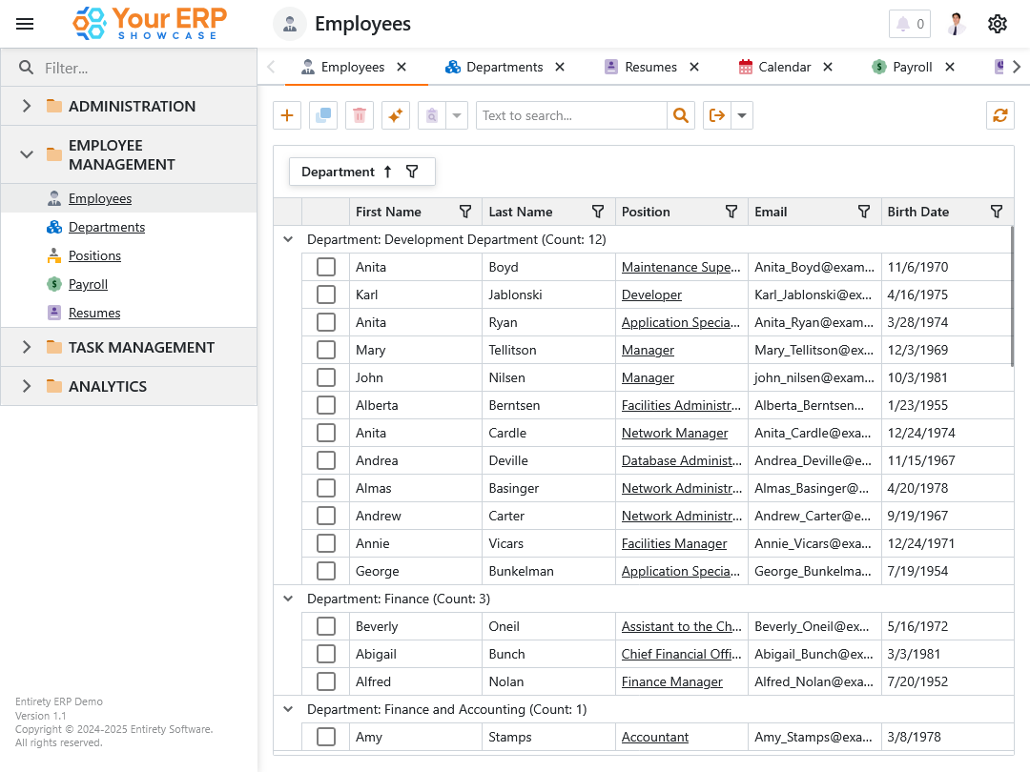This screenshot has height=772, width=1030.
Task: Click the search magnifier icon
Action: click(680, 115)
